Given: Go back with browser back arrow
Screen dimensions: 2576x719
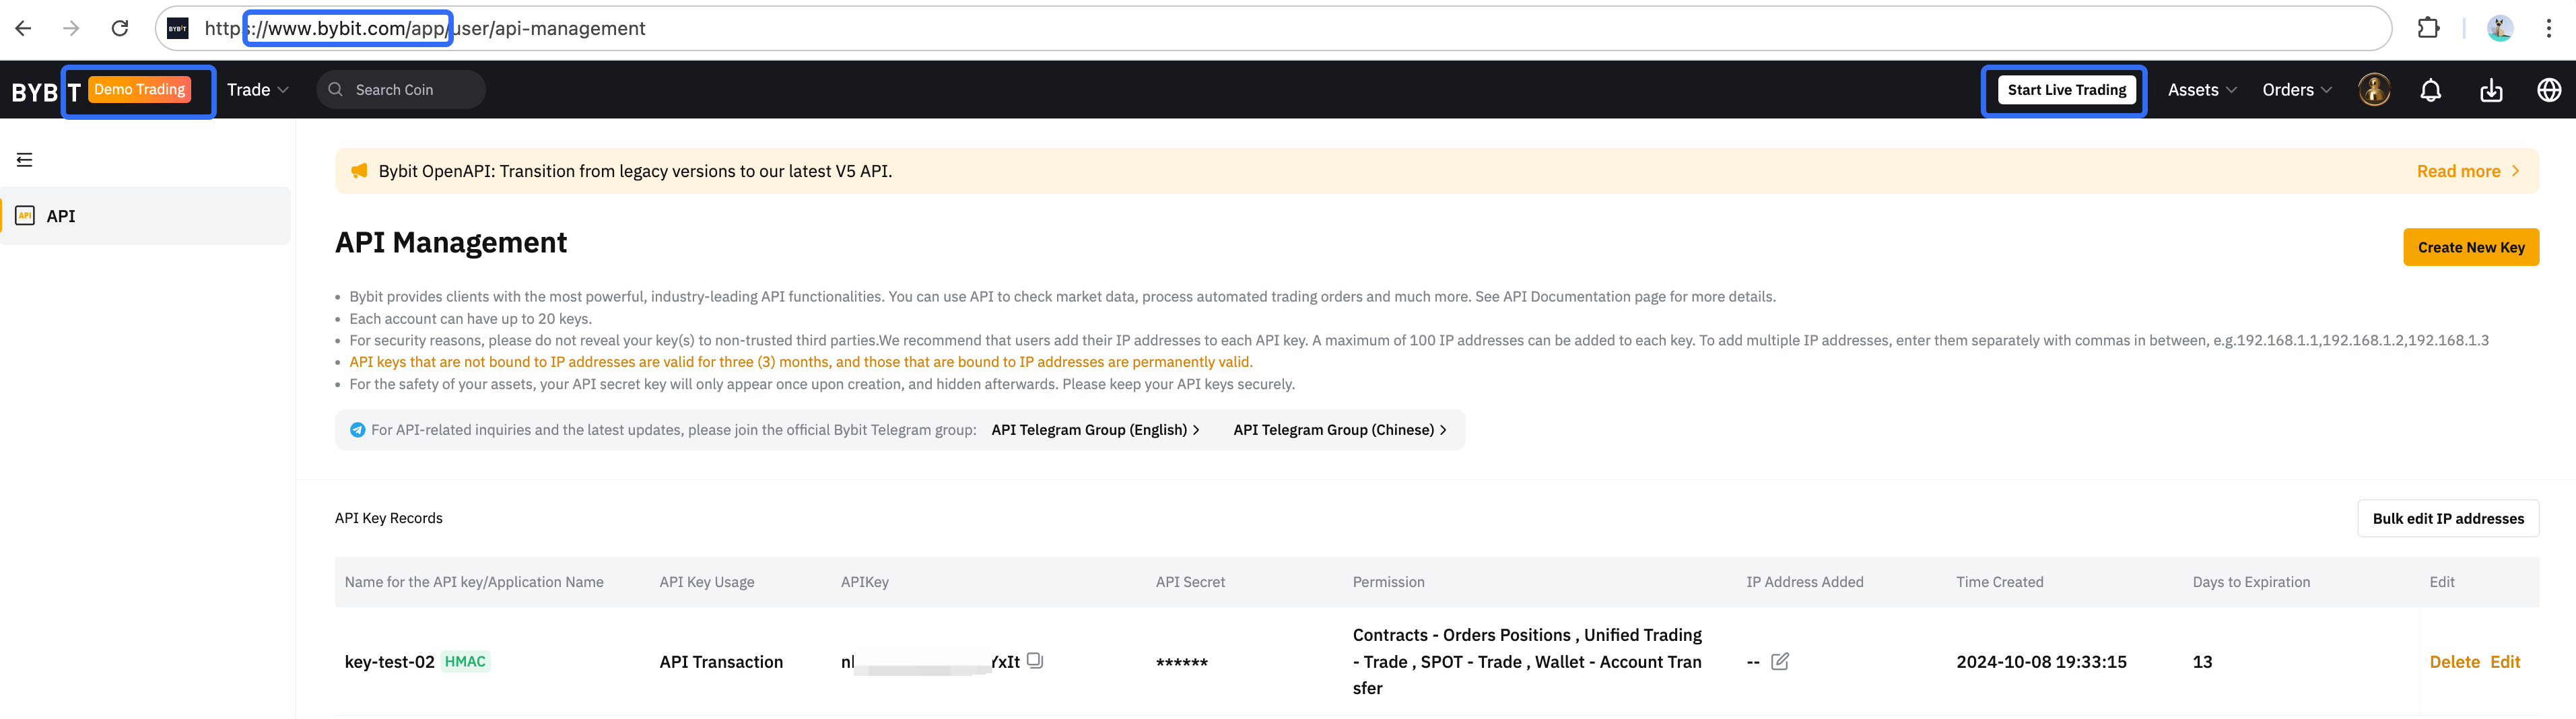Looking at the screenshot, I should coord(23,28).
